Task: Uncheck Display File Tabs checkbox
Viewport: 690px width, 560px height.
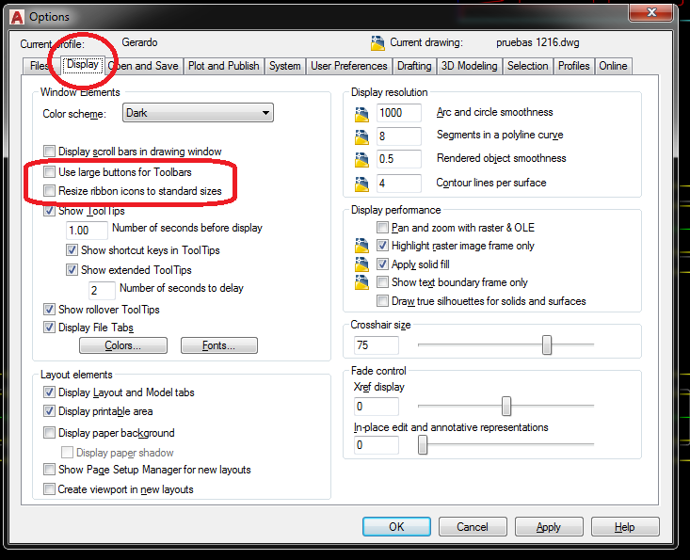Action: coord(49,328)
